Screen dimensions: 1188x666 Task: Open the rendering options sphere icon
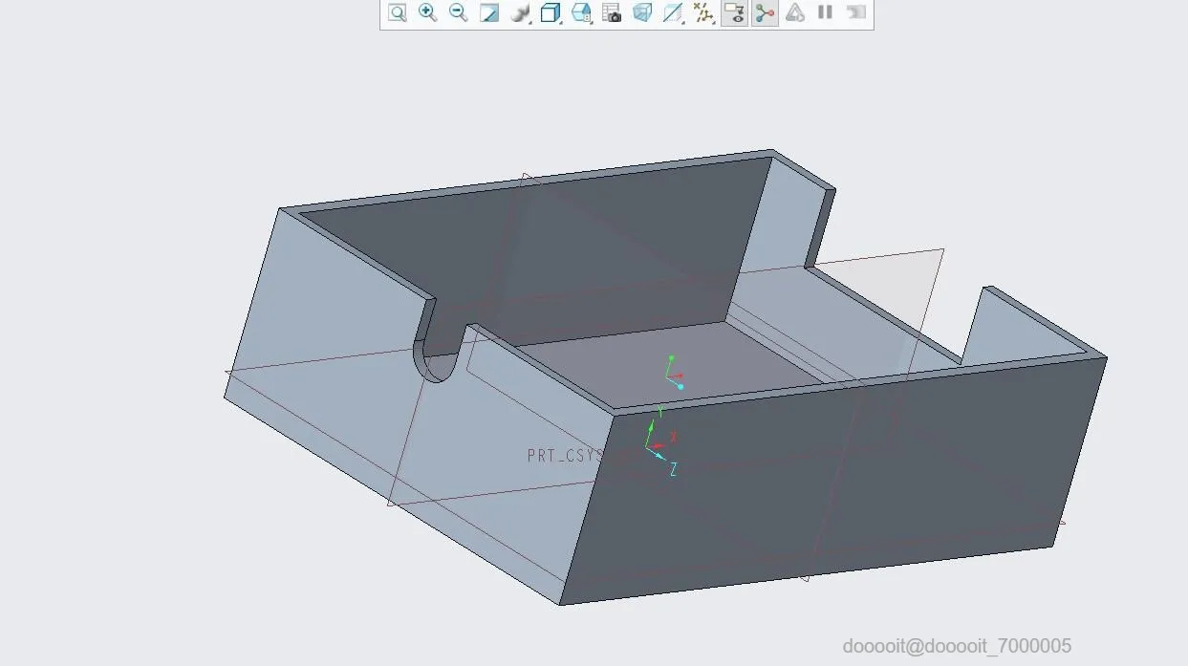tap(520, 13)
